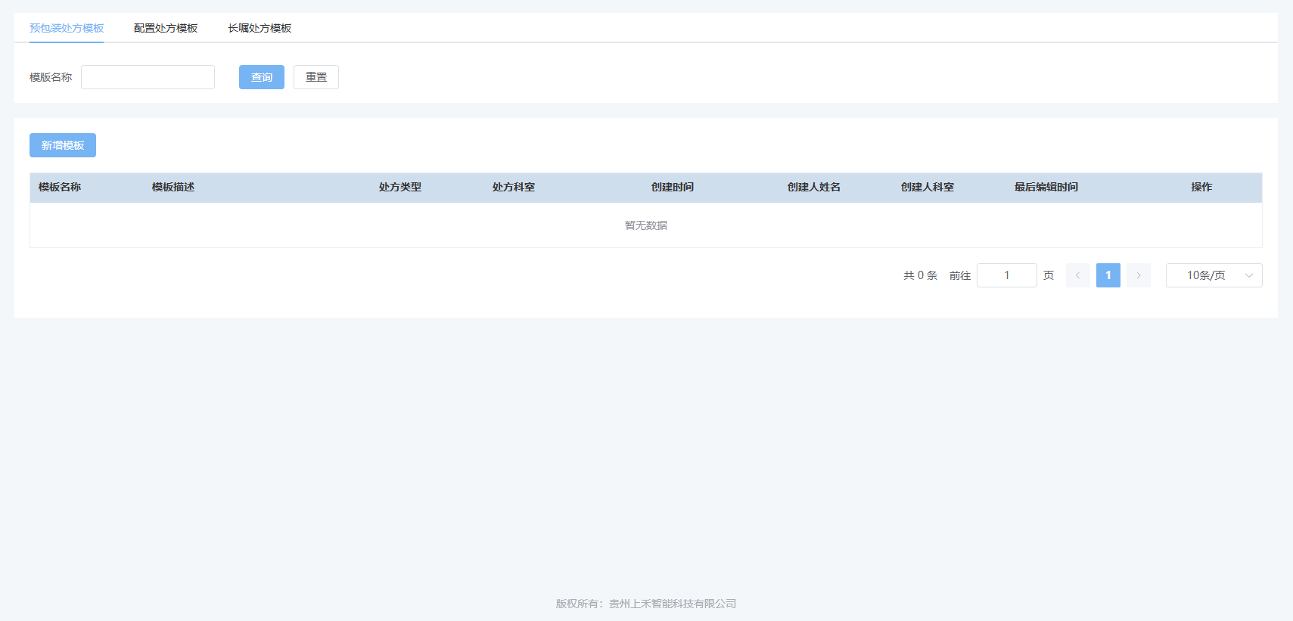Click the 创建时间 column header
Viewport: 1293px width, 621px height.
click(x=673, y=187)
